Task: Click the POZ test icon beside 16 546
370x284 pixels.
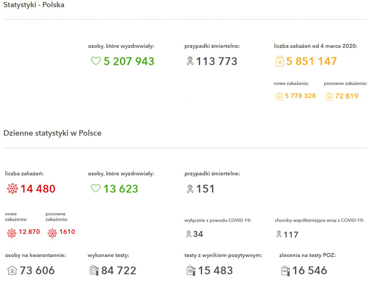Action: (285, 271)
